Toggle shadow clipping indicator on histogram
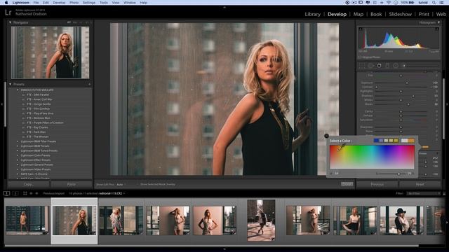Image resolution: width=449 pixels, height=252 pixels. pyautogui.click(x=361, y=29)
